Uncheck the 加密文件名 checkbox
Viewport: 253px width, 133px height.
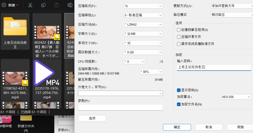click(179, 104)
